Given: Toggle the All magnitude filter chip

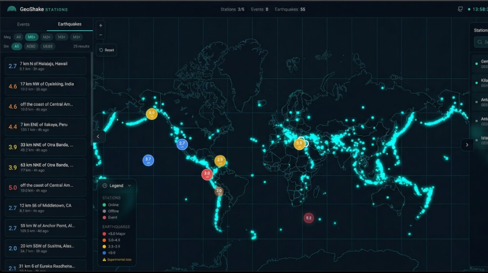Looking at the screenshot, I should pos(19,37).
